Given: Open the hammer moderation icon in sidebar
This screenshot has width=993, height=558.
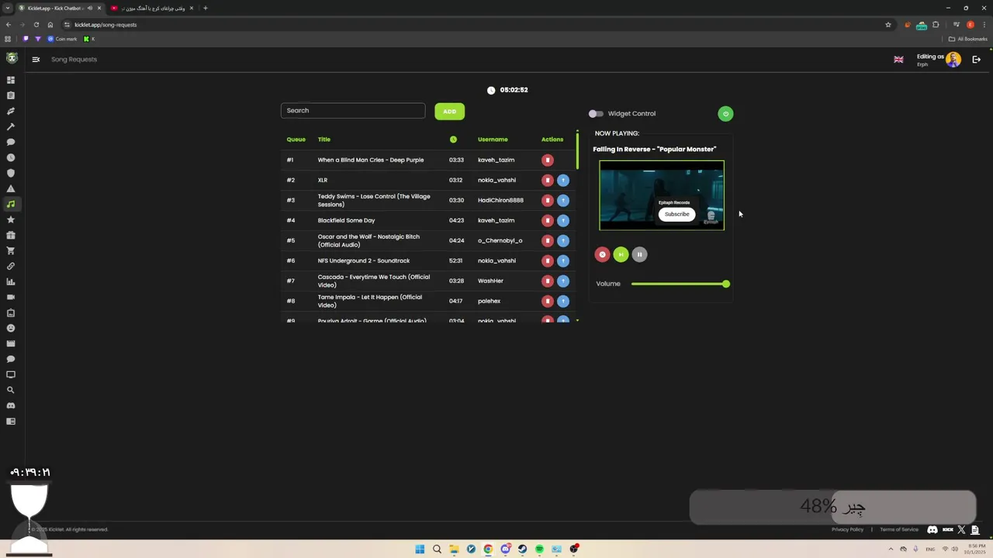Looking at the screenshot, I should 11,126.
